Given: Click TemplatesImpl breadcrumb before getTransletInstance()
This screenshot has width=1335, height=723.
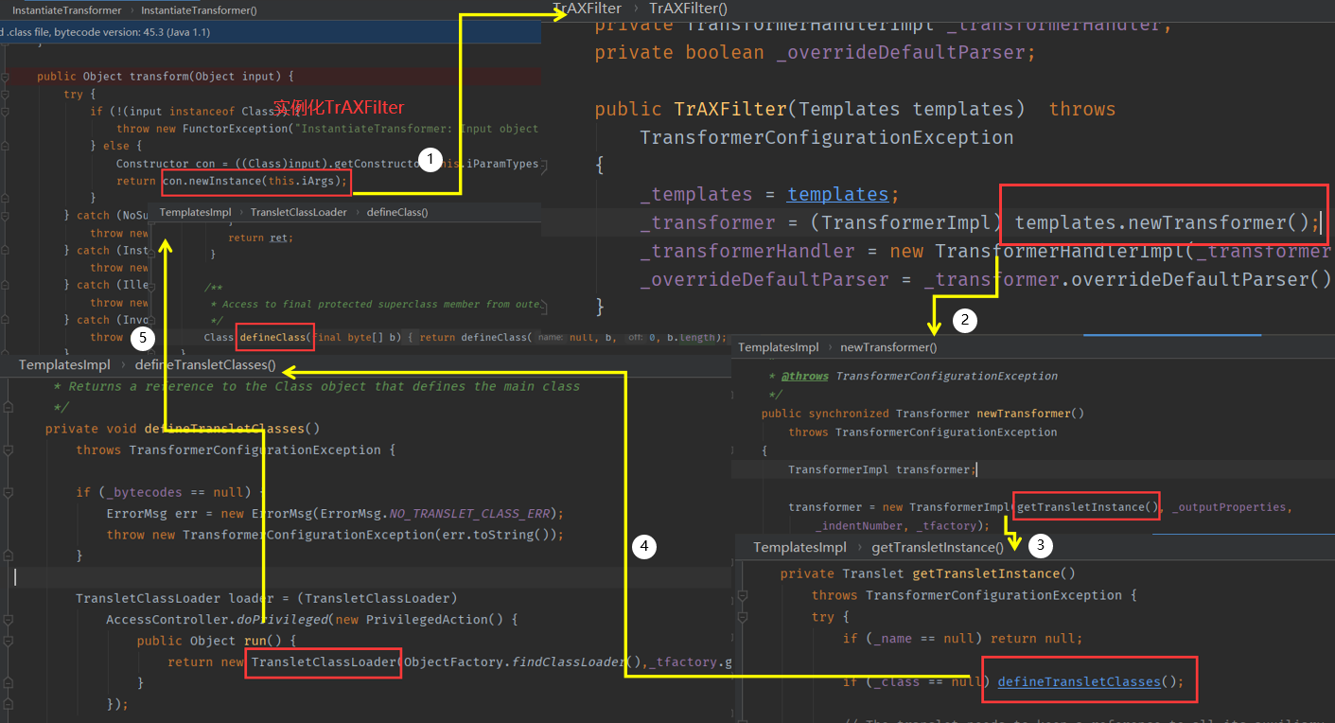Looking at the screenshot, I should (x=799, y=547).
